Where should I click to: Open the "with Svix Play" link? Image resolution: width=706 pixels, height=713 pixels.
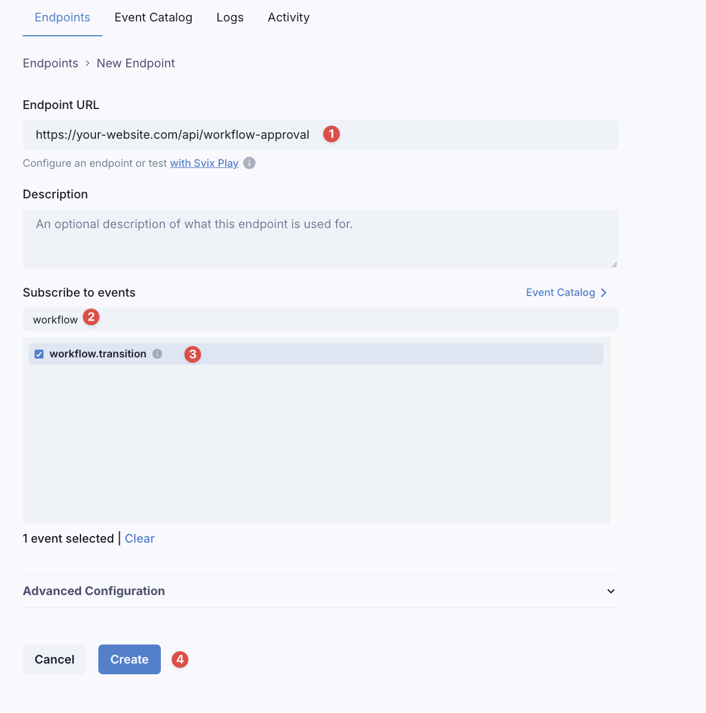204,163
